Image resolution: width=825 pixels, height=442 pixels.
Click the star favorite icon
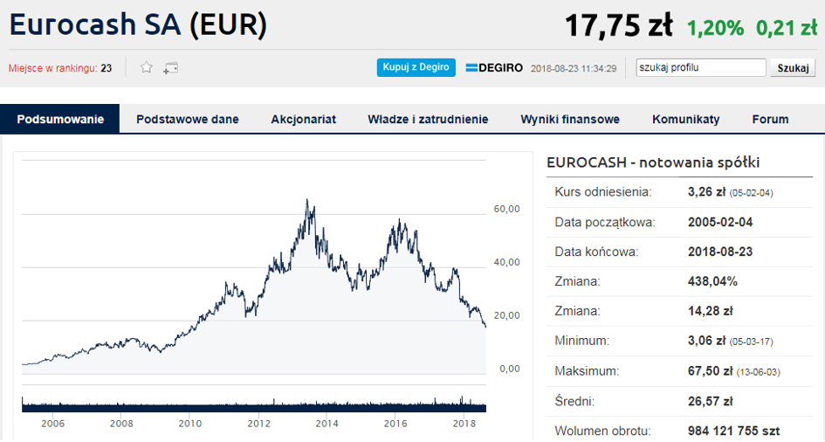point(147,67)
